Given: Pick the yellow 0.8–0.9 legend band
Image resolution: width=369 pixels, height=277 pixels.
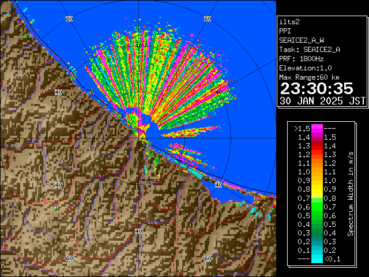Looking at the screenshot, I should tap(317, 189).
